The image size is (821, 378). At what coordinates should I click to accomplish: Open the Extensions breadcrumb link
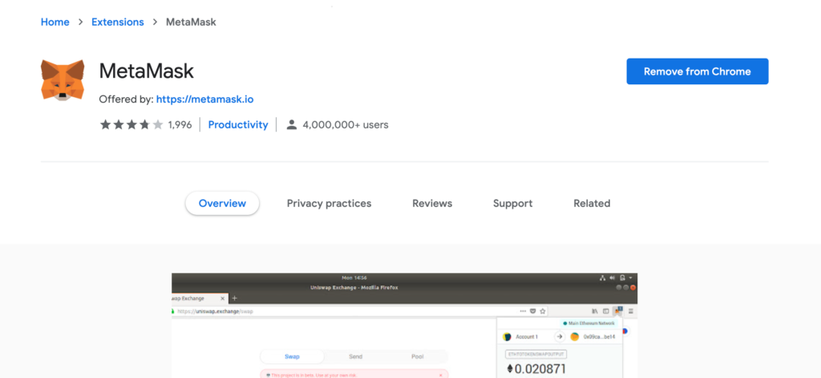point(118,22)
